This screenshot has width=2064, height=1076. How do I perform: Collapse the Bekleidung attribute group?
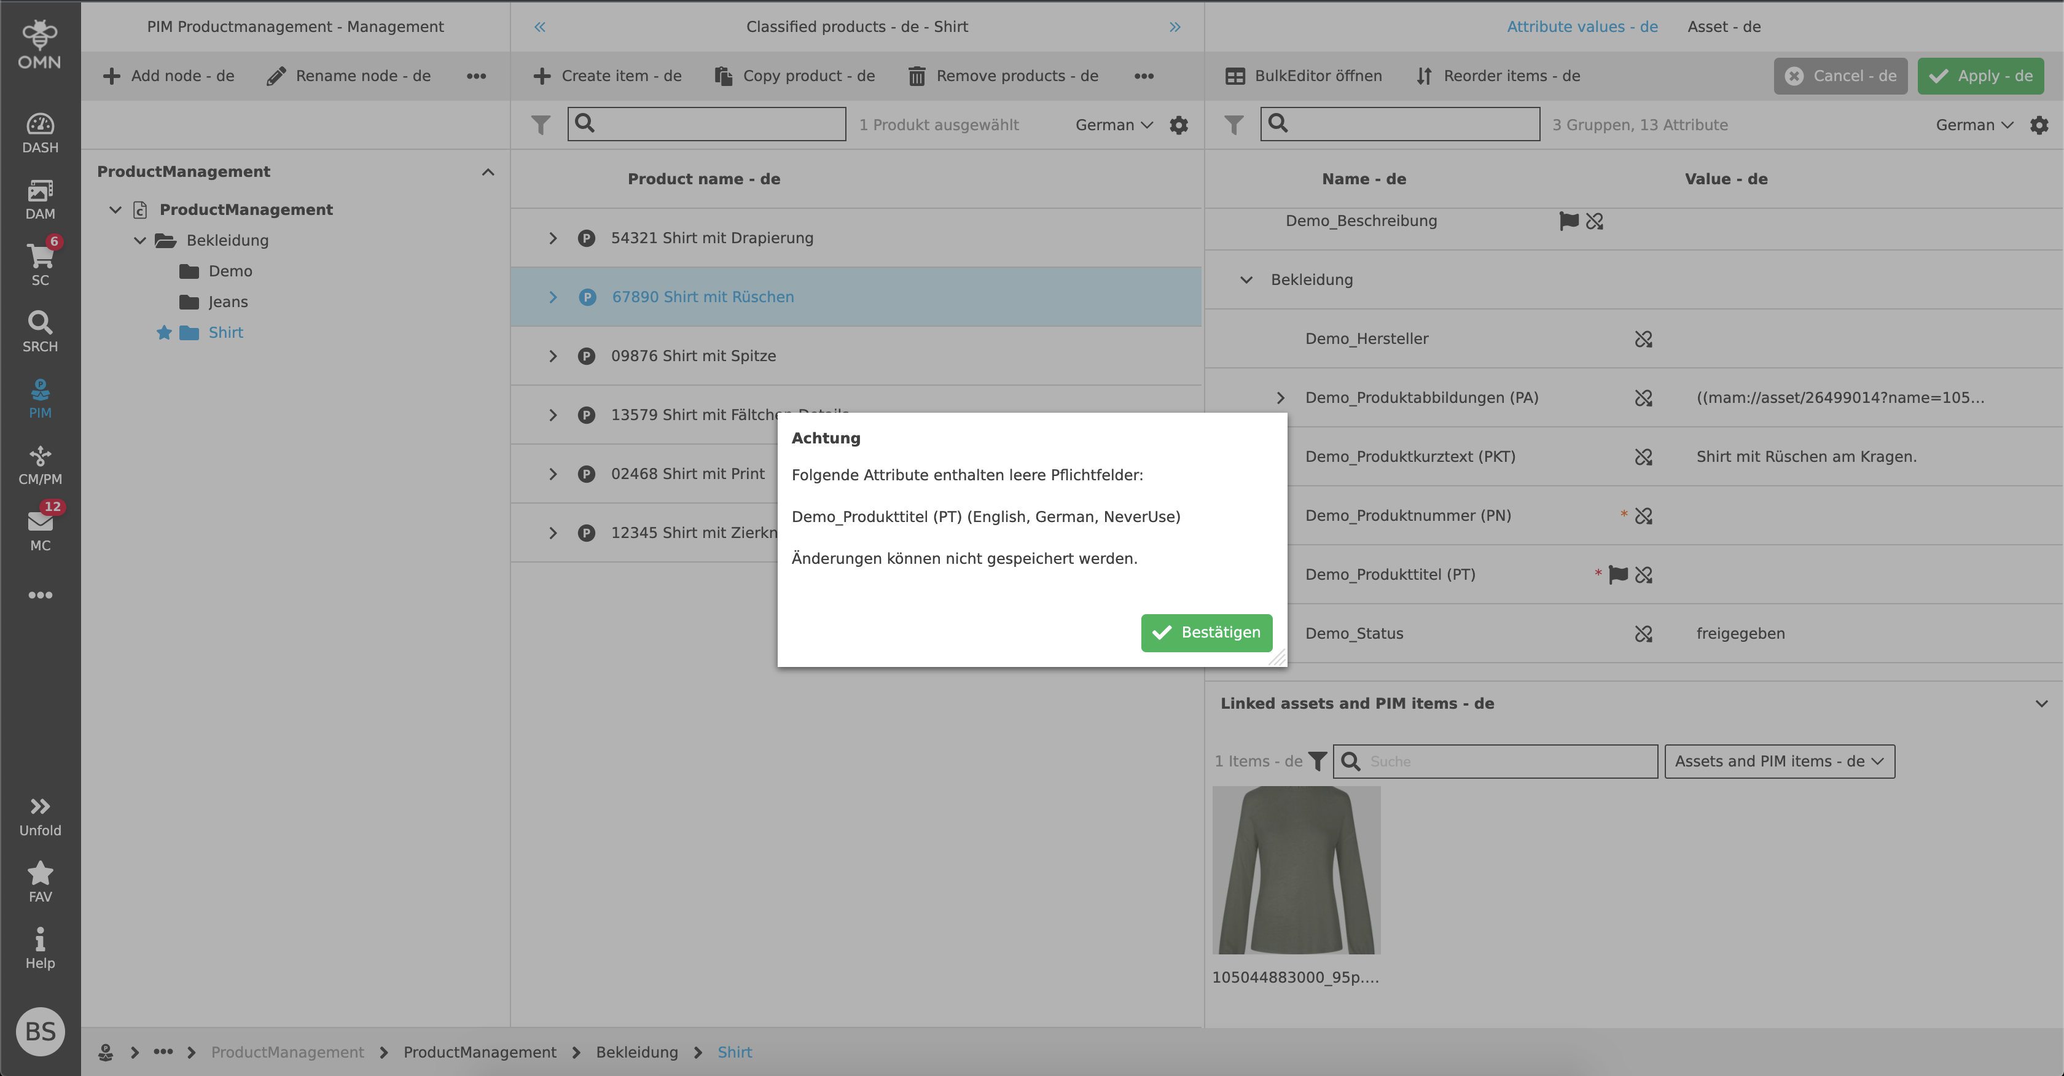1246,279
